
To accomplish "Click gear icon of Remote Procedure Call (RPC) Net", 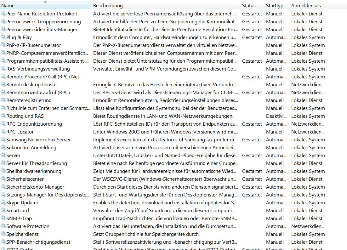I will 3,77.
